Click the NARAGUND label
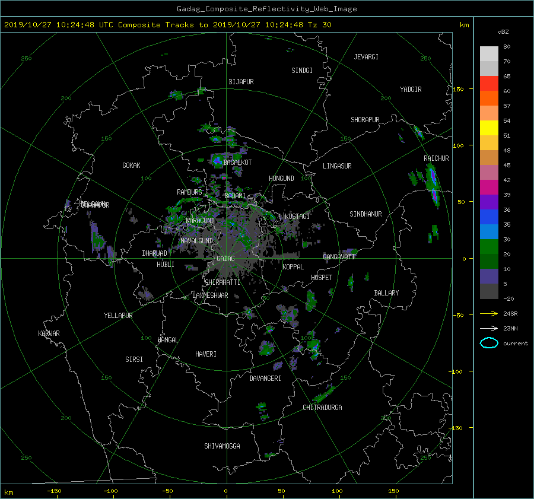This screenshot has width=534, height=499. 201,221
